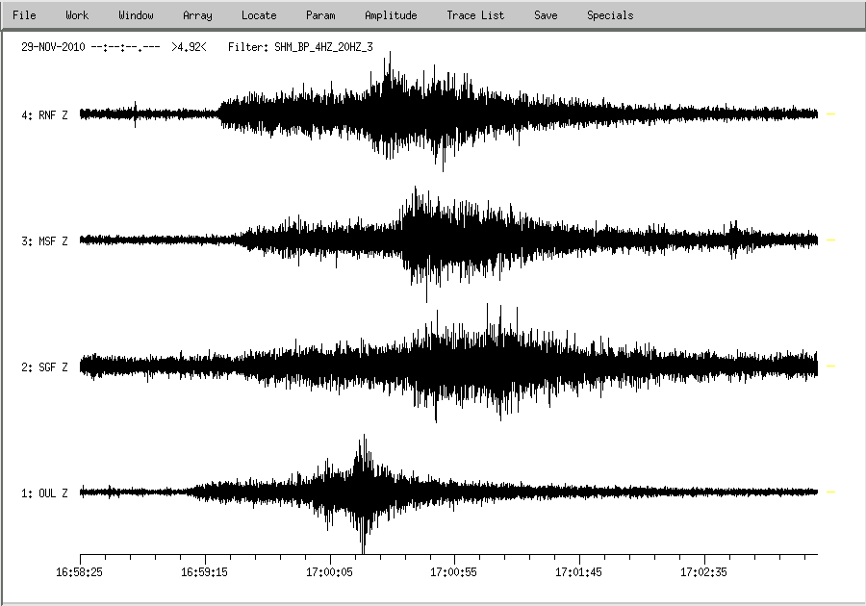Select trace label 4: RNF Z
Viewport: 866px width, 606px height.
tap(44, 115)
